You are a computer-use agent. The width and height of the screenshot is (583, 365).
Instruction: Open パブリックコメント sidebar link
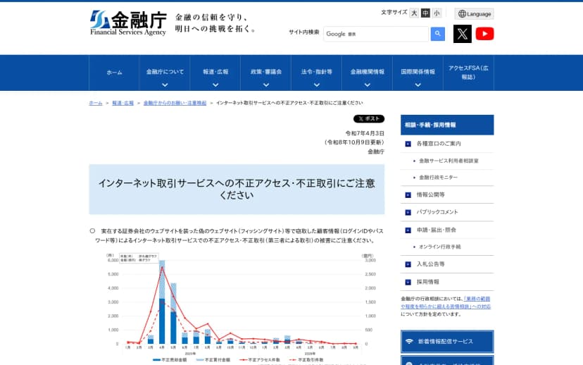(437, 212)
